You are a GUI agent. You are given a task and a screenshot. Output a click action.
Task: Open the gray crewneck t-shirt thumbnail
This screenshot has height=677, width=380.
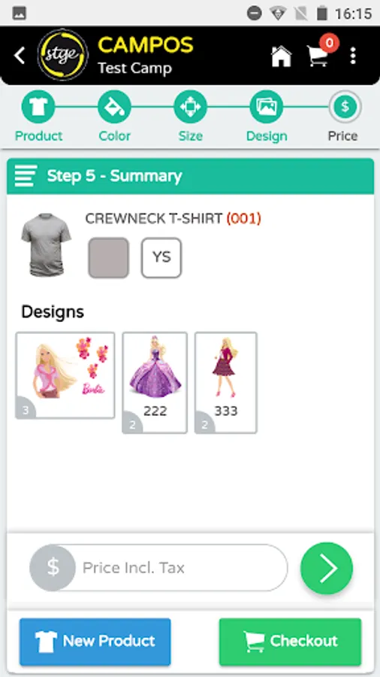pyautogui.click(x=46, y=244)
